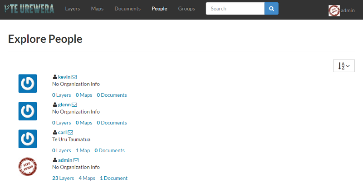The width and height of the screenshot is (363, 184).
Task: Click the magnifier search button
Action: (271, 9)
